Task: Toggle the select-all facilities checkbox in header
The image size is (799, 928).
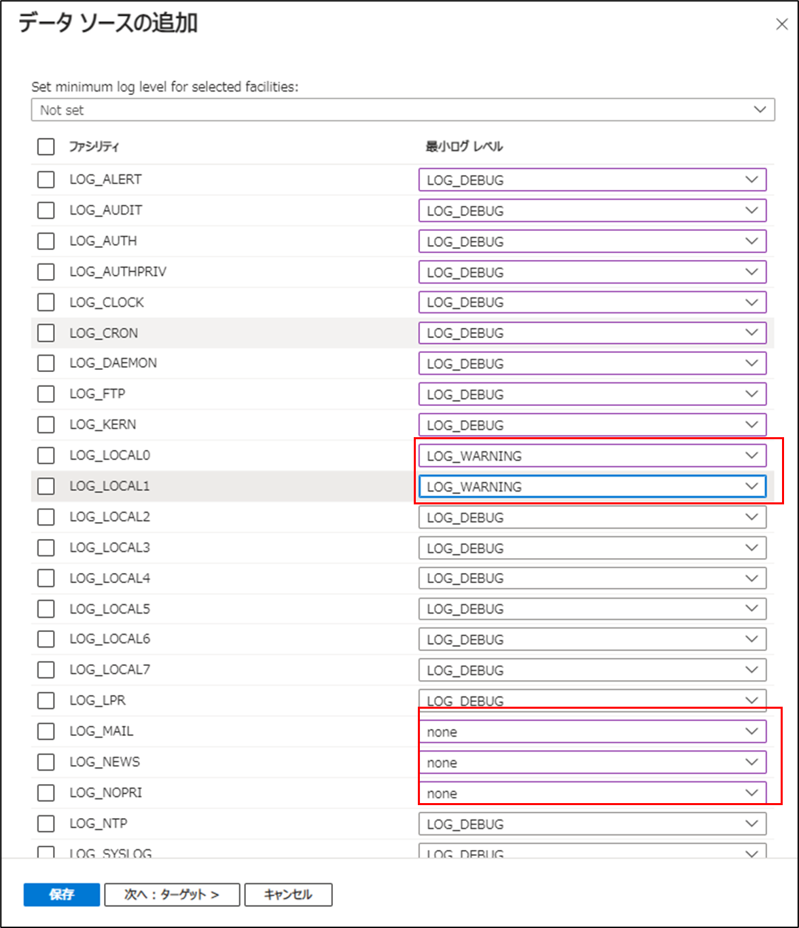Action: click(x=45, y=146)
